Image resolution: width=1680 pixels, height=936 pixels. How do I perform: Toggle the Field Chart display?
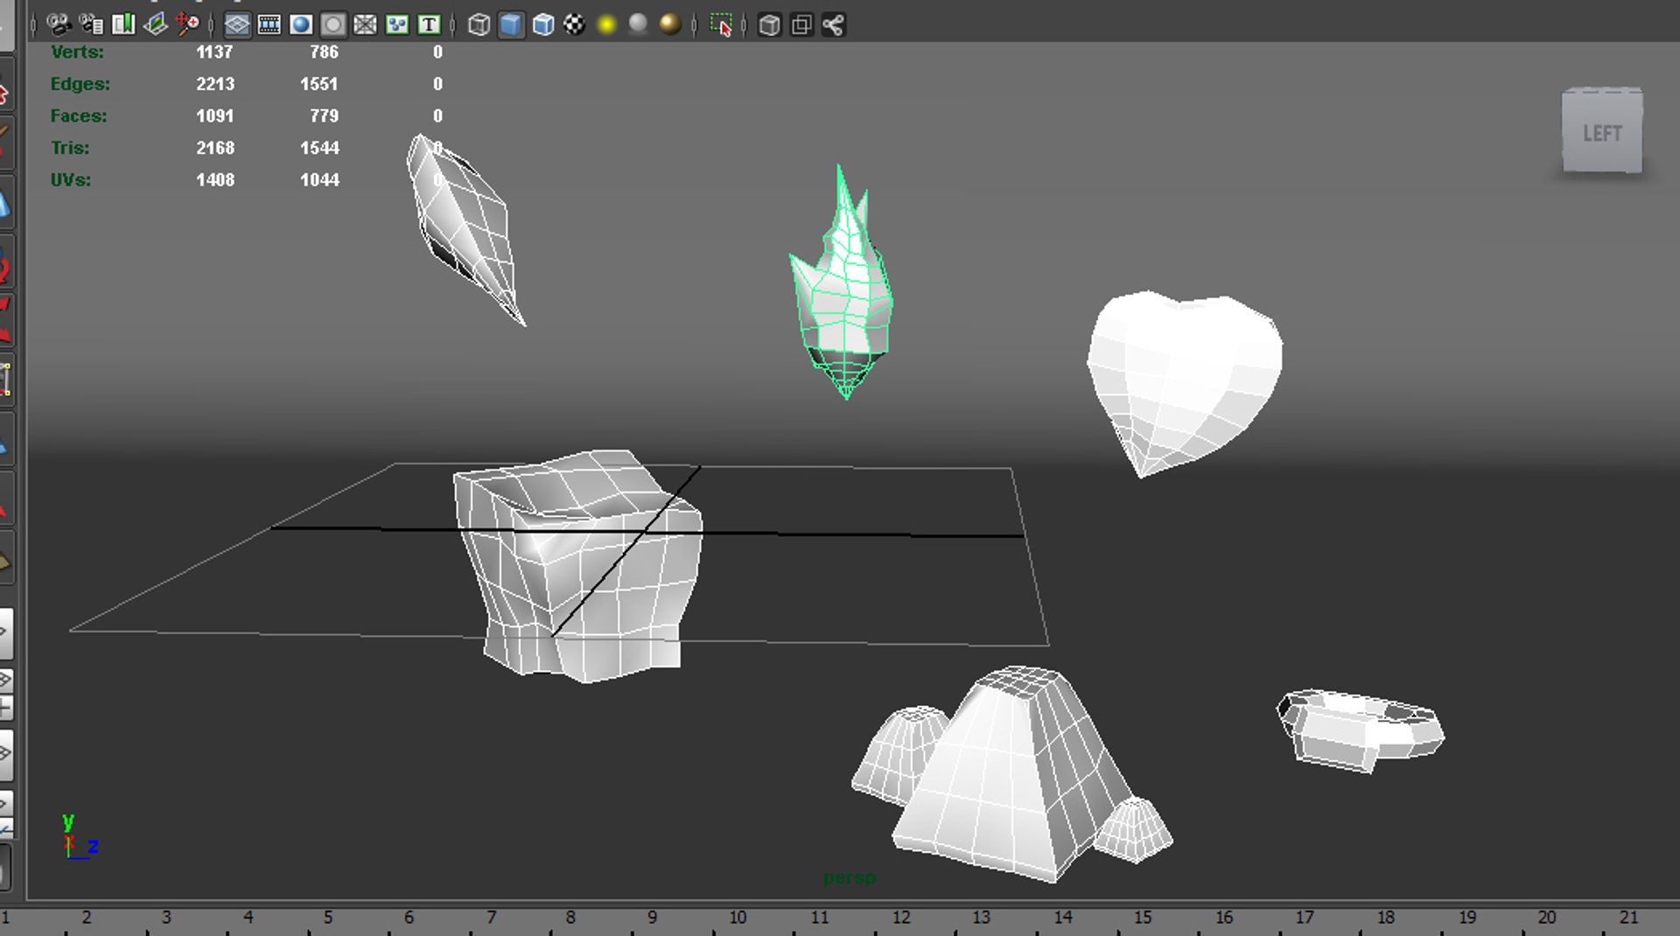click(x=365, y=24)
